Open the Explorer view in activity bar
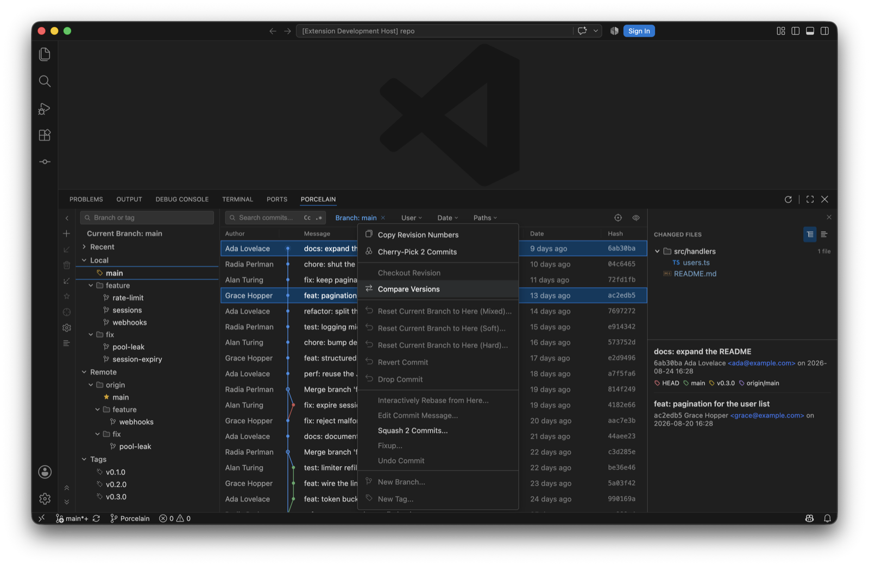 (45, 54)
